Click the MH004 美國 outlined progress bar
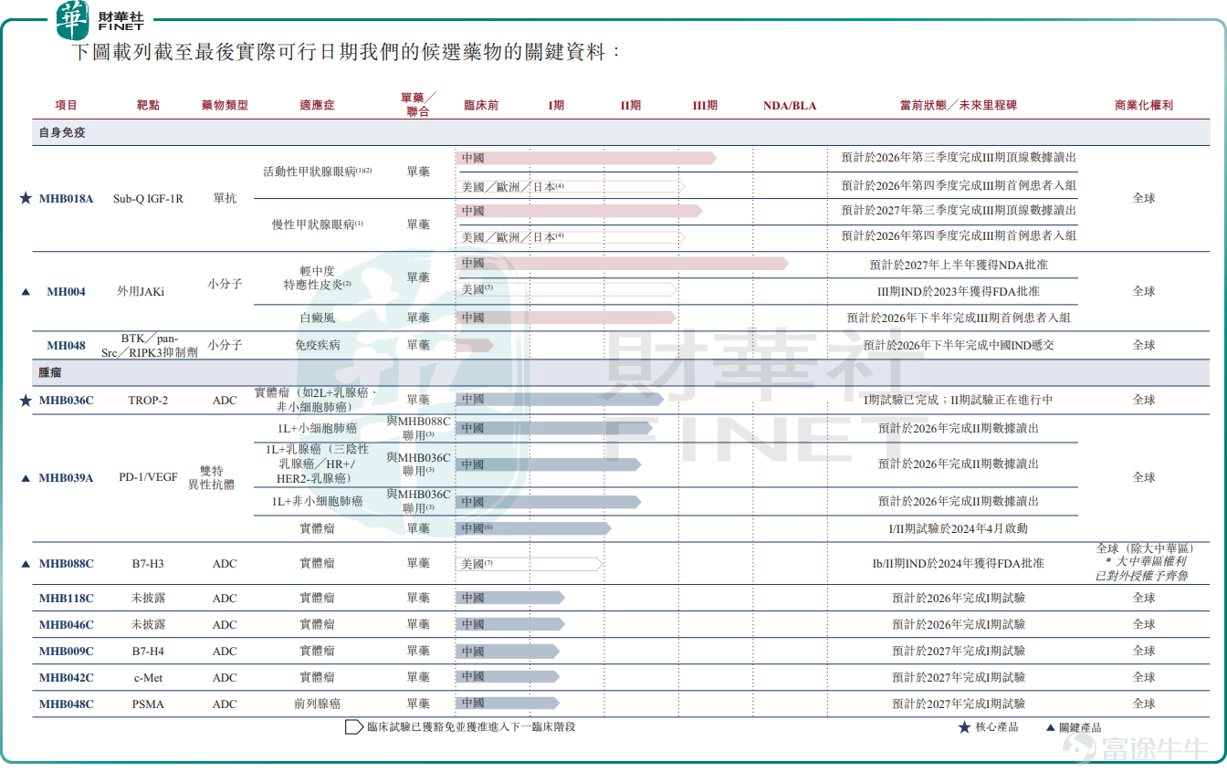Screen dimensions: 1227x782 point(567,289)
